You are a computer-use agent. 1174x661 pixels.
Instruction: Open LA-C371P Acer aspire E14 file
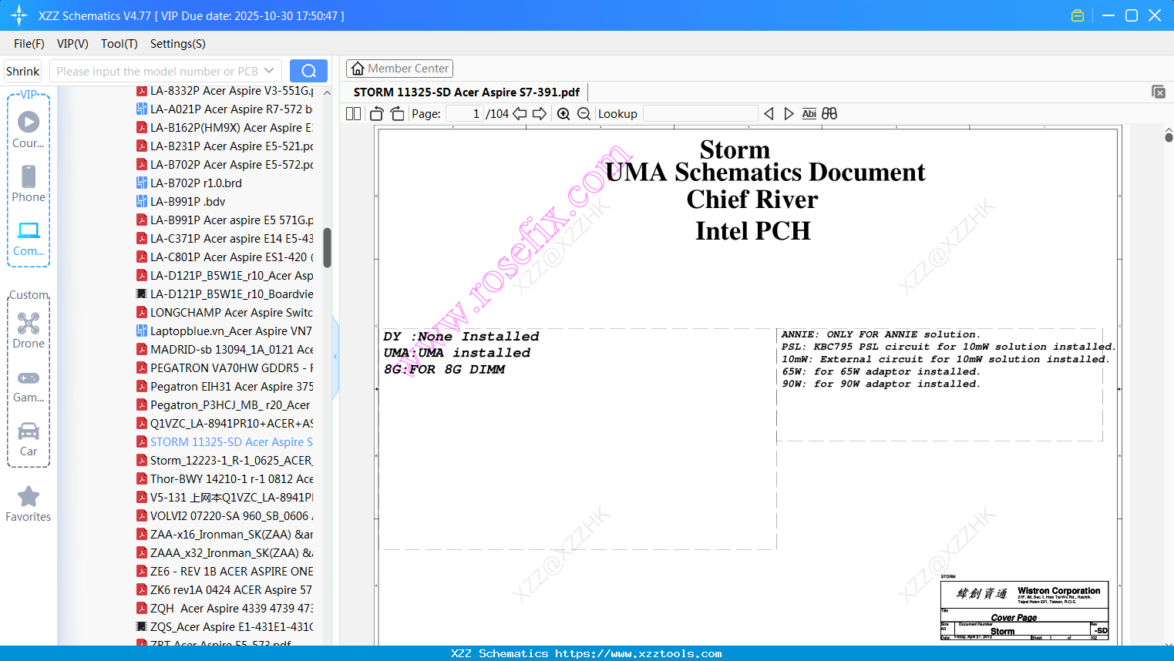[x=225, y=239]
